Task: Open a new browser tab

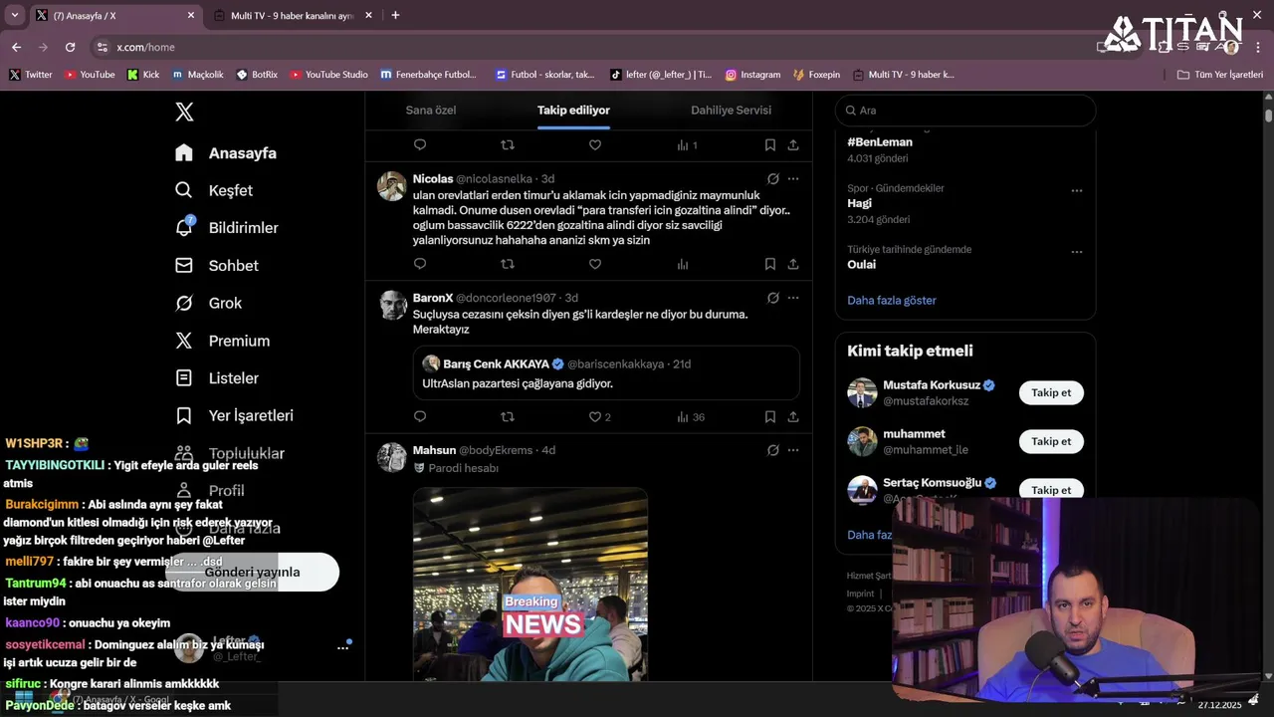Action: pyautogui.click(x=395, y=15)
